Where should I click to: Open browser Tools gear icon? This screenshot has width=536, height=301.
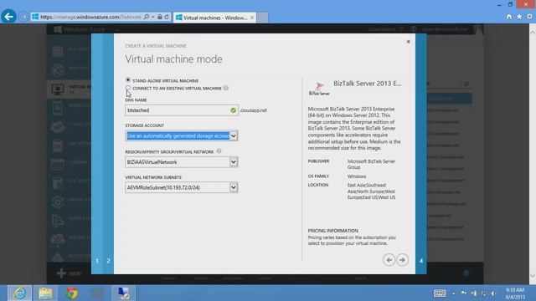(x=529, y=17)
